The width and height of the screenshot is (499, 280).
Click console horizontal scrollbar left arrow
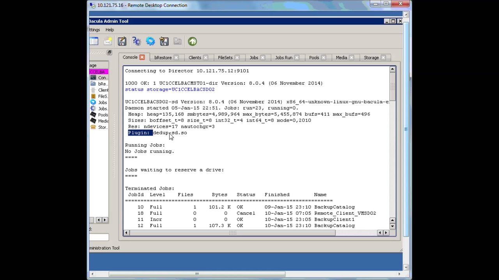coord(126,233)
